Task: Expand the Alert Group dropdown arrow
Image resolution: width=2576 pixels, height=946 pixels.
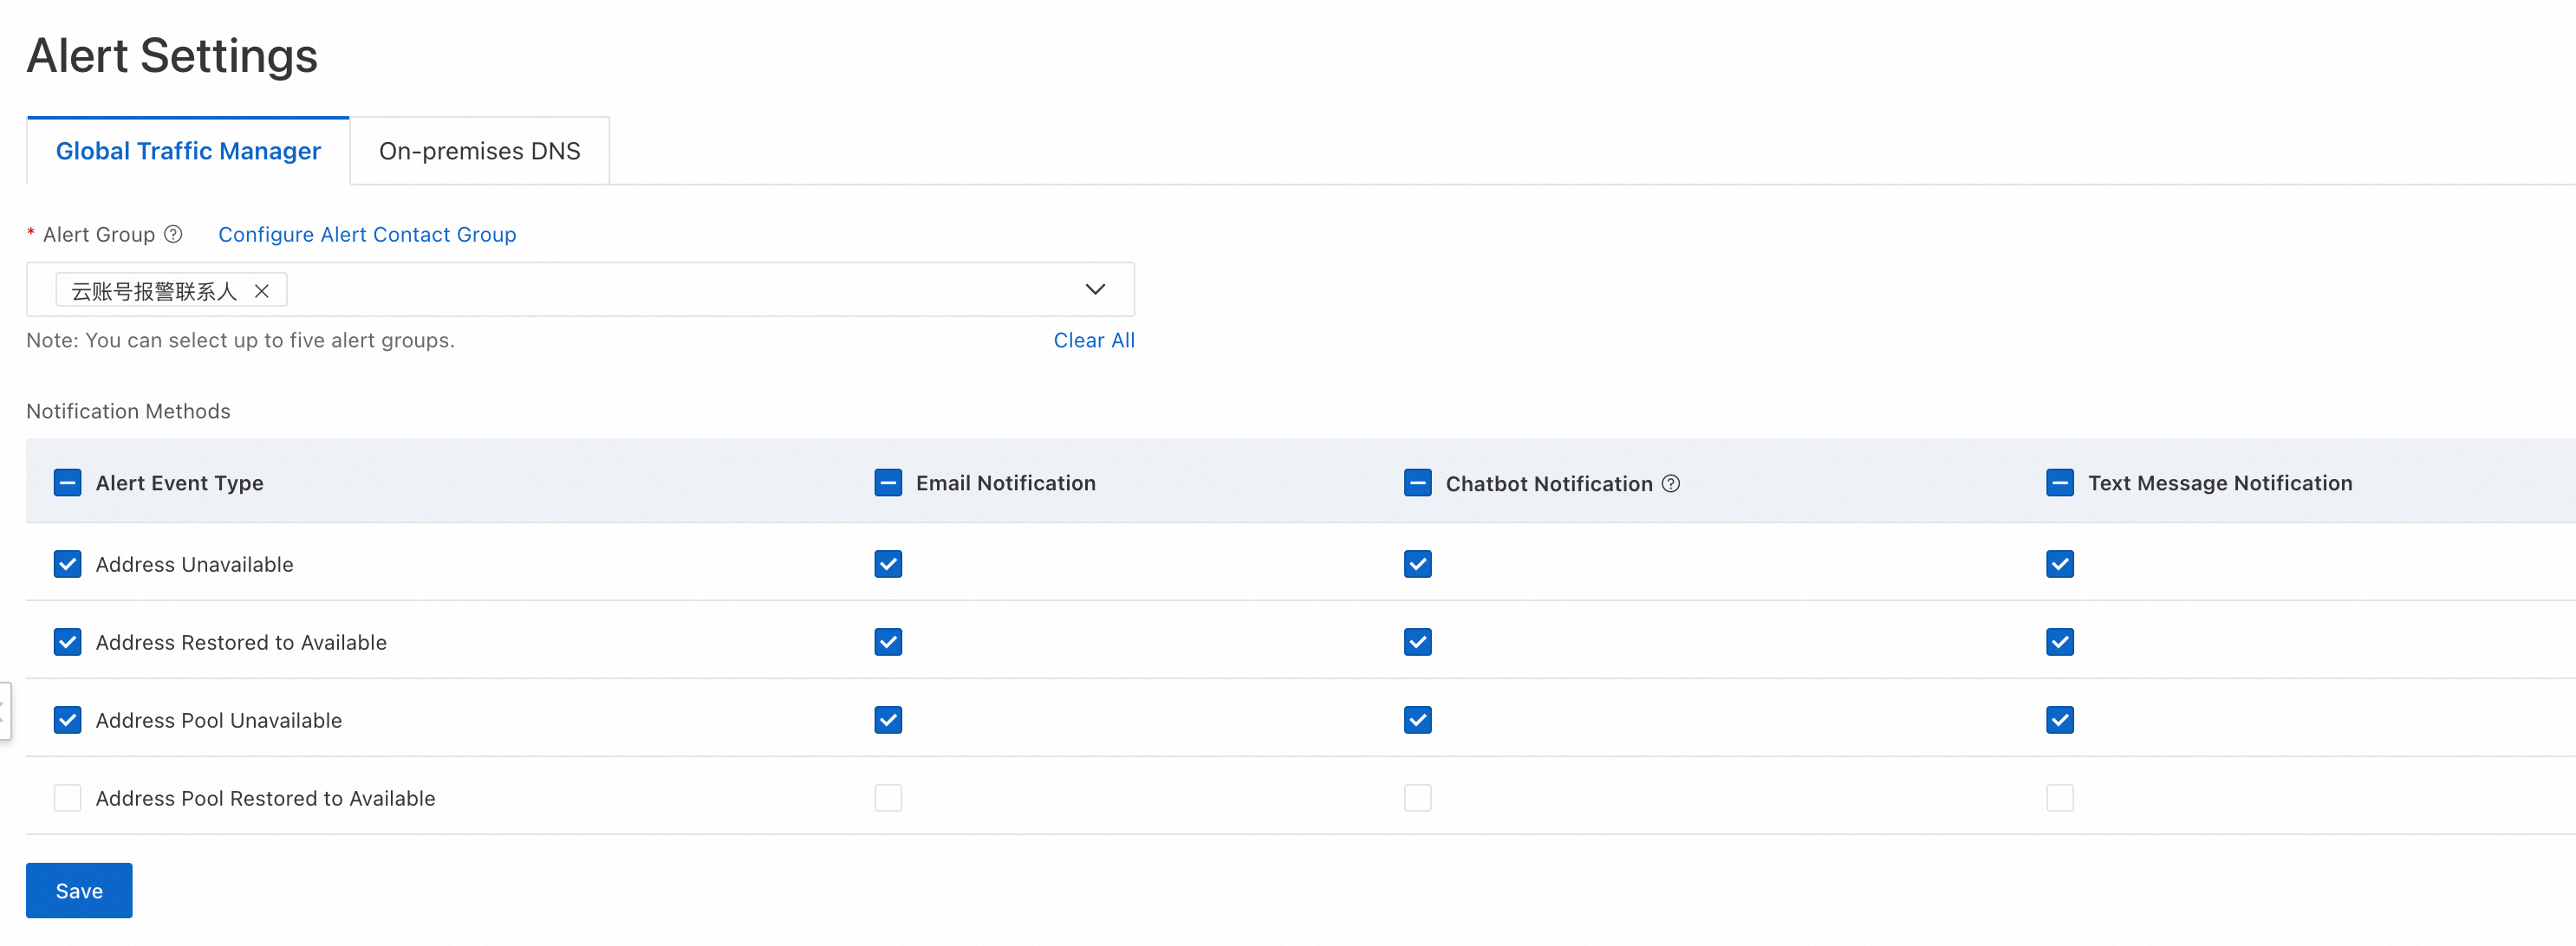Action: [x=1095, y=289]
